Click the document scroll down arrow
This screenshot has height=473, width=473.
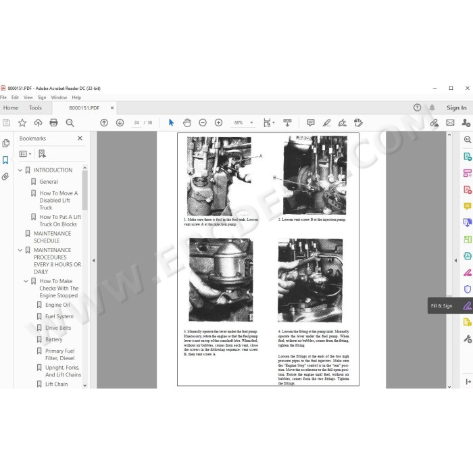(x=449, y=387)
